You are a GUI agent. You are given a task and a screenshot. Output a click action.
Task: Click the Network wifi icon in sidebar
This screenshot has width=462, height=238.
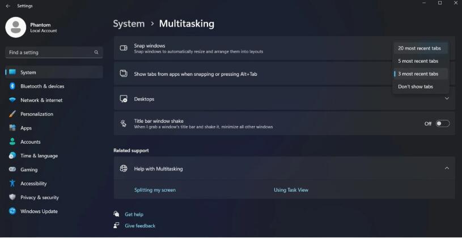12,100
